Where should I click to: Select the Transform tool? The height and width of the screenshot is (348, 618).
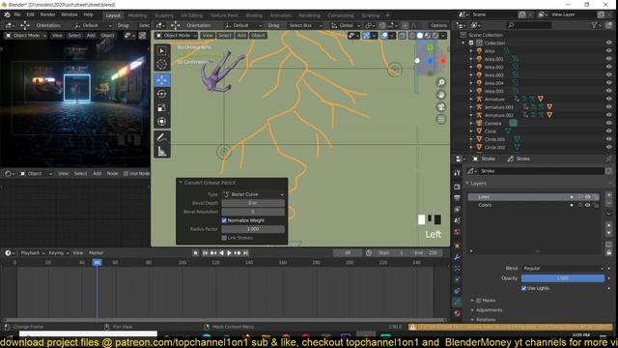pos(162,122)
